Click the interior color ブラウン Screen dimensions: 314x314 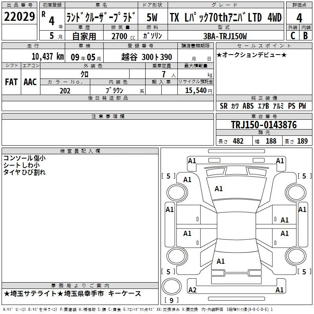[x=114, y=91]
